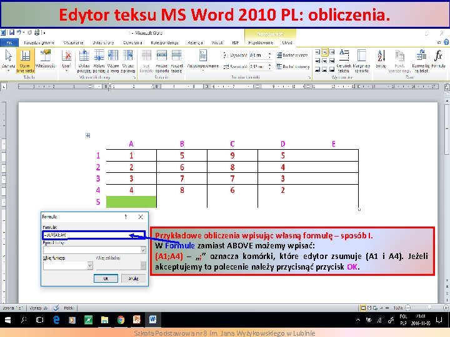Open Microsoft Edge from taskbar

[56, 320]
